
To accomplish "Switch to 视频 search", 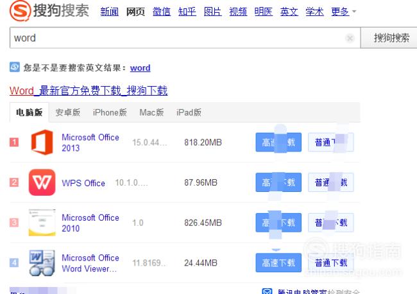I will [238, 12].
